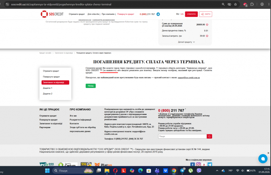Open 'Кредит онлайн' breadcrumb link
Viewport: 271px width, 175px height.
[x=45, y=53]
